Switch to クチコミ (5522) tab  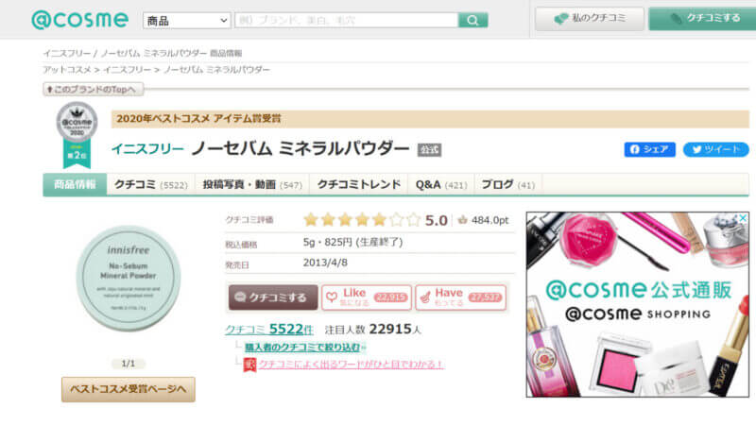(x=150, y=184)
